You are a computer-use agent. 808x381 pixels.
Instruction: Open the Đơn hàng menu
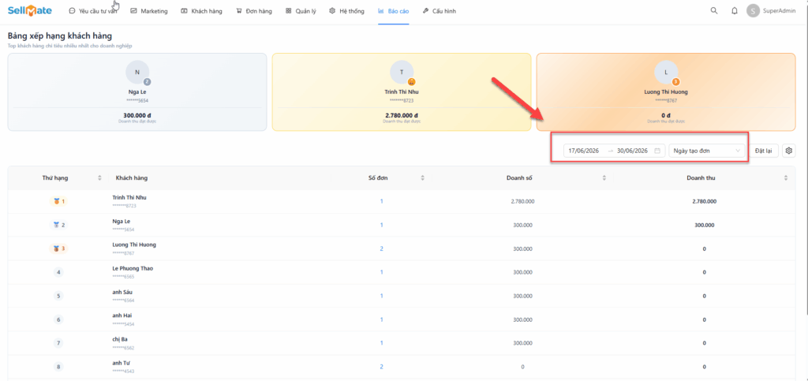point(254,11)
